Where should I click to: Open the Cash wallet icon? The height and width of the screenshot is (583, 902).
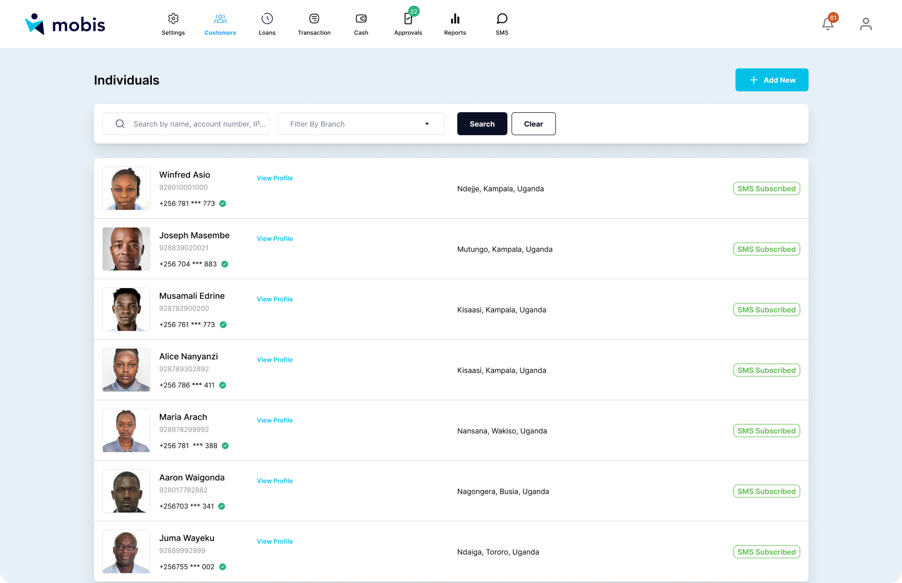361,19
